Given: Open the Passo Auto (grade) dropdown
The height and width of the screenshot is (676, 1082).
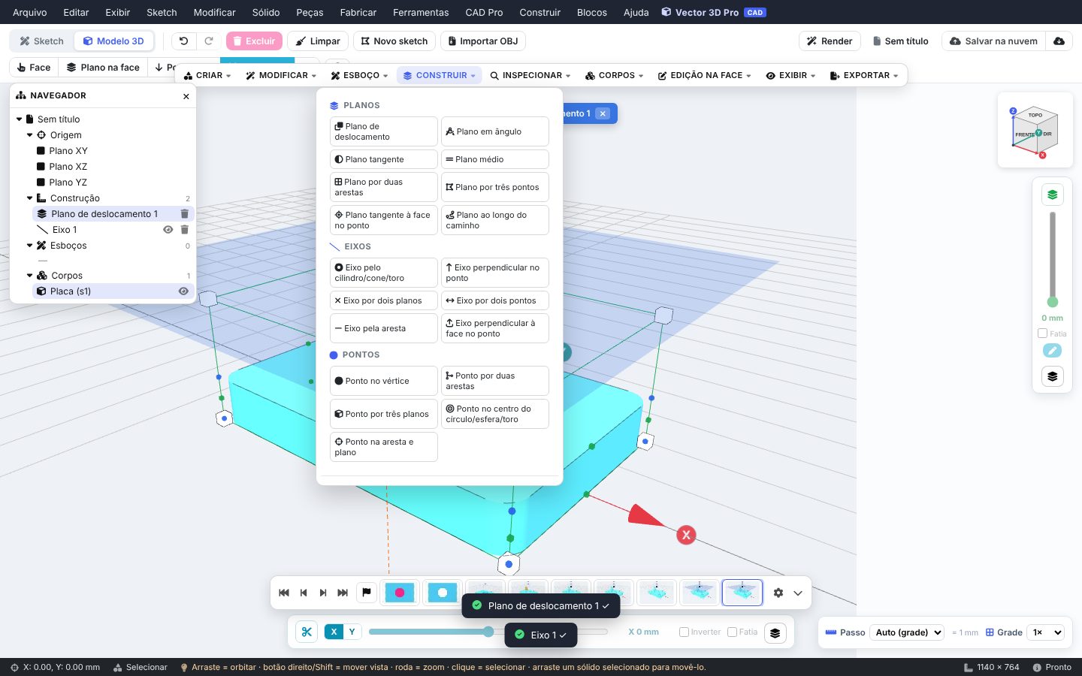Looking at the screenshot, I should 907,632.
